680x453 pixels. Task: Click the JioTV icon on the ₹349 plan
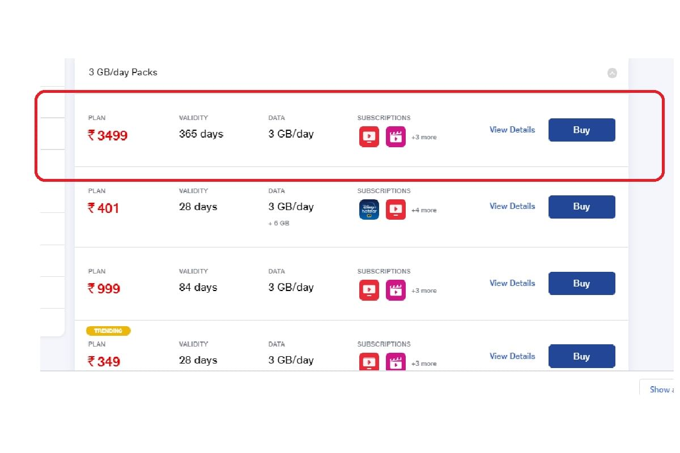pos(368,362)
